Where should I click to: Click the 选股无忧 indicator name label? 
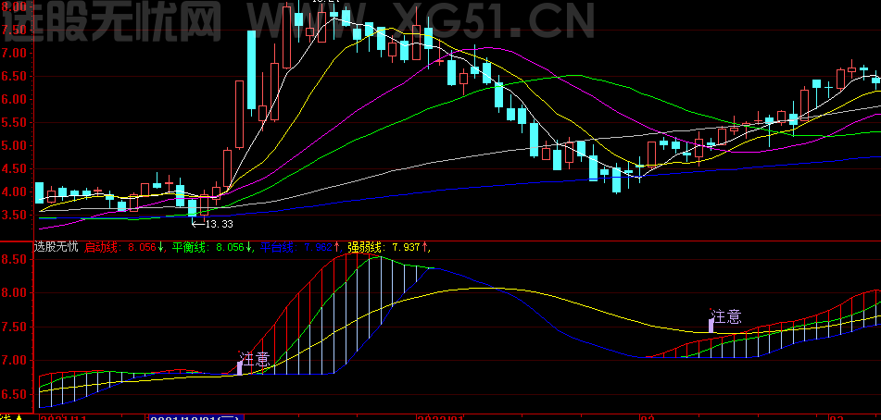[x=57, y=247]
